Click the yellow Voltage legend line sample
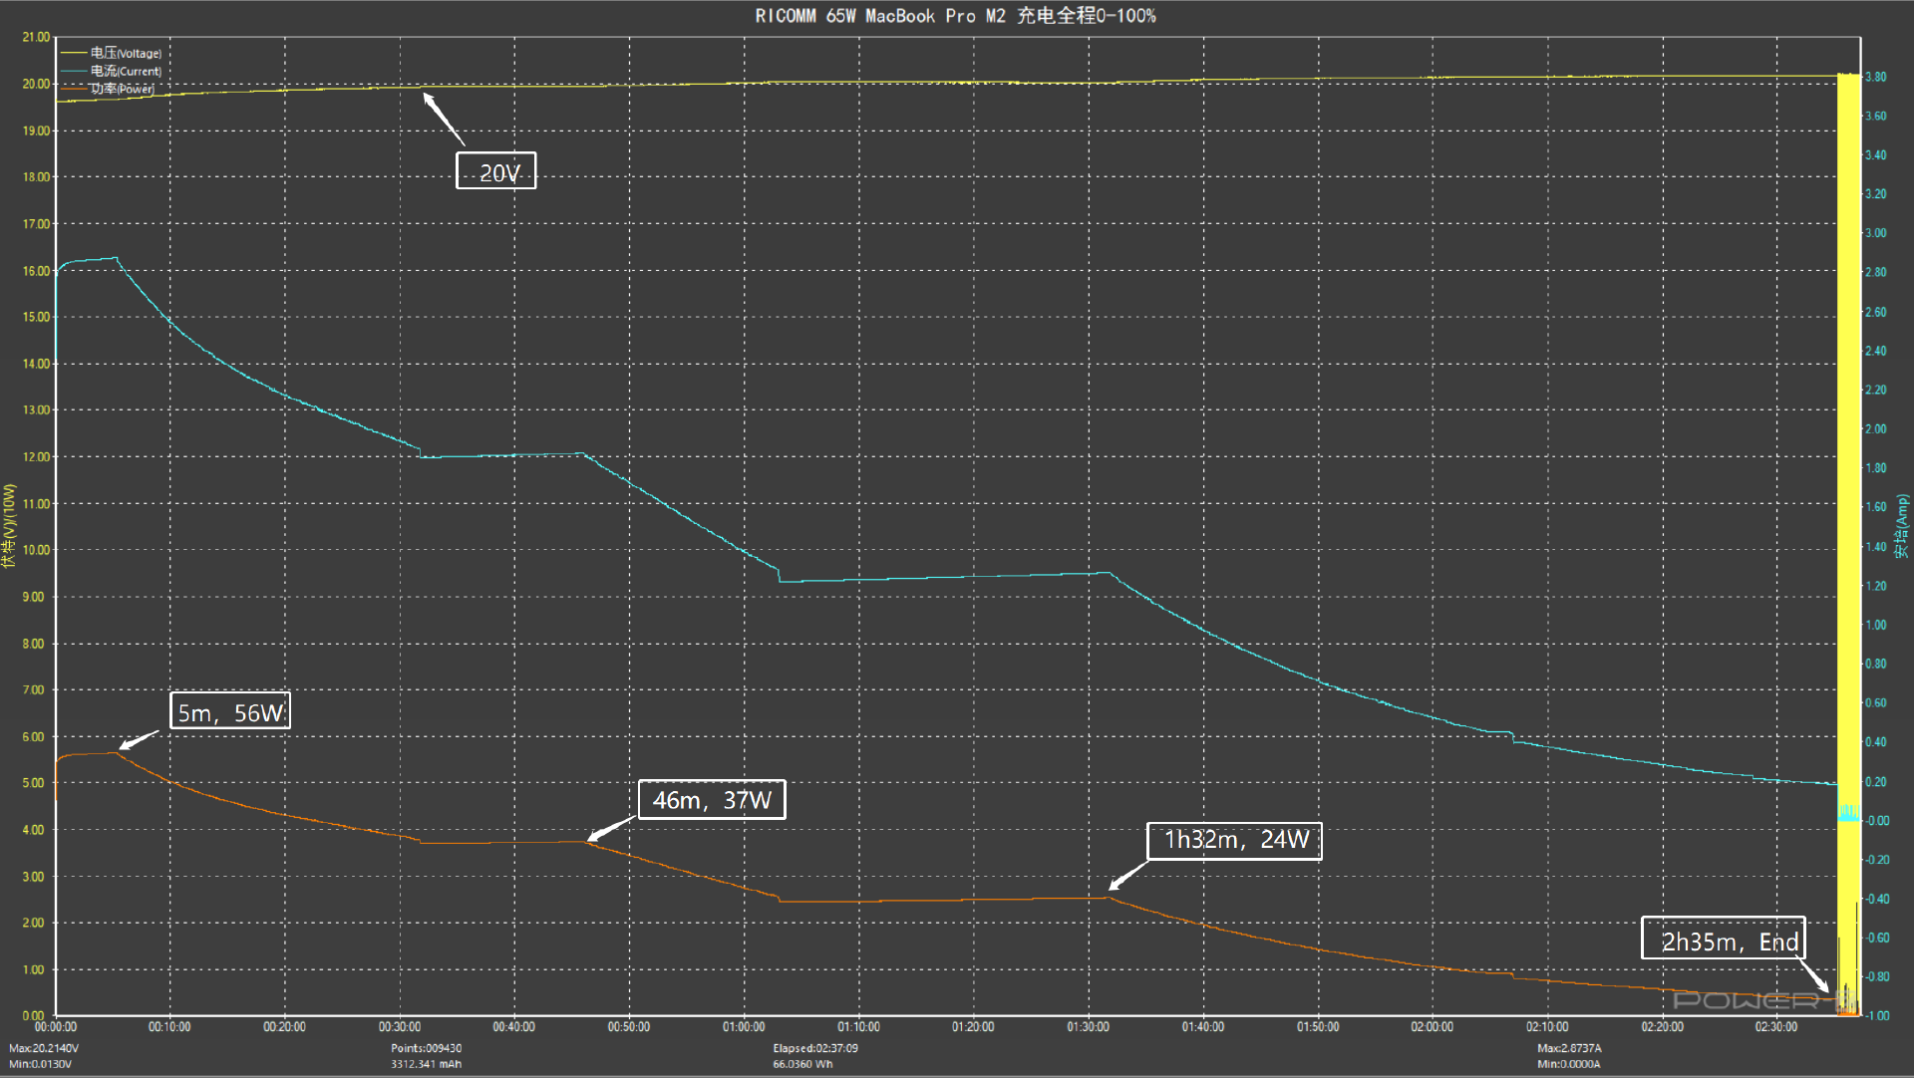Viewport: 1914px width, 1078px height. coord(74,53)
